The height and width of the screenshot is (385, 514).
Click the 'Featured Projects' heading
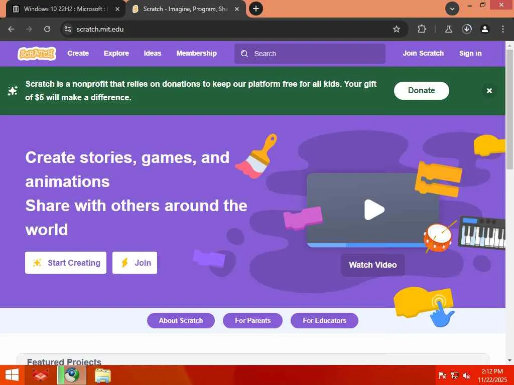point(64,361)
